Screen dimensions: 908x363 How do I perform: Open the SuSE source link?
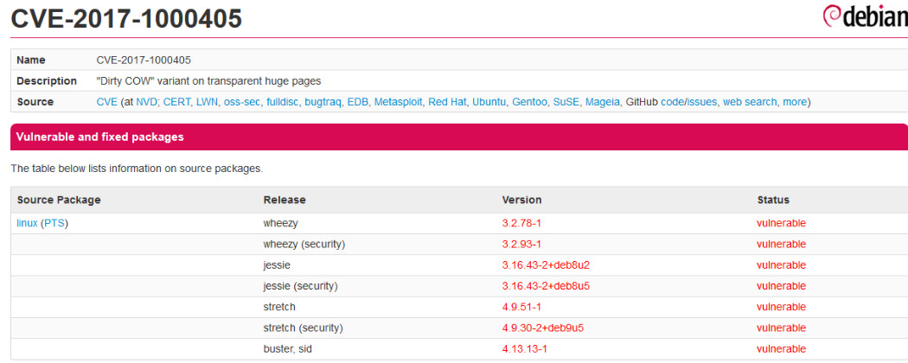coord(566,102)
